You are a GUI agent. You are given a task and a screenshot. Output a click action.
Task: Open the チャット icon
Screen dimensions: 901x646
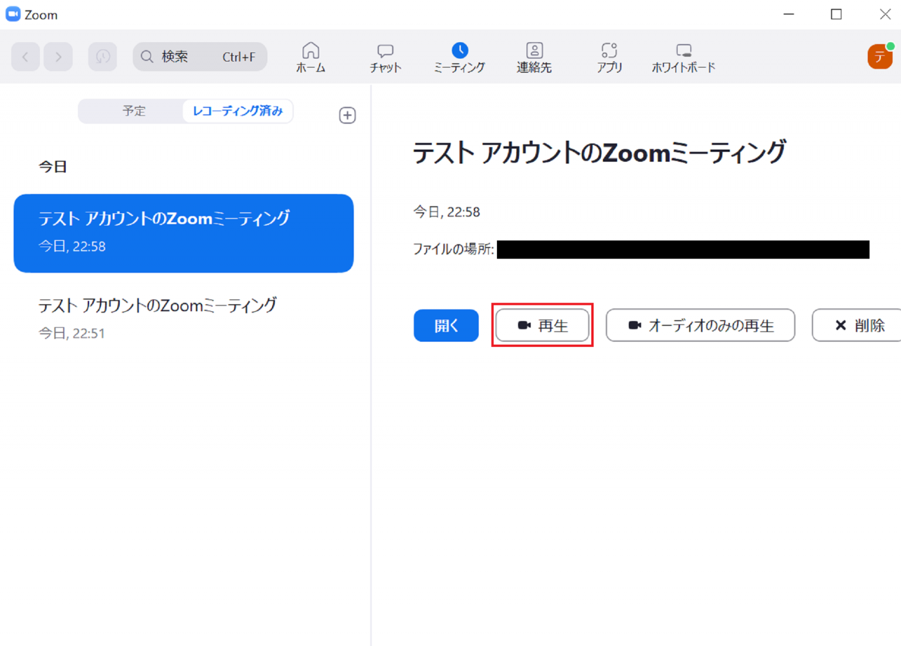coord(385,56)
